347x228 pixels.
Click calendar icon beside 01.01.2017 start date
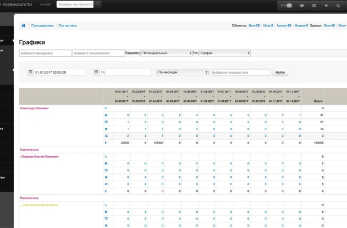click(x=30, y=72)
